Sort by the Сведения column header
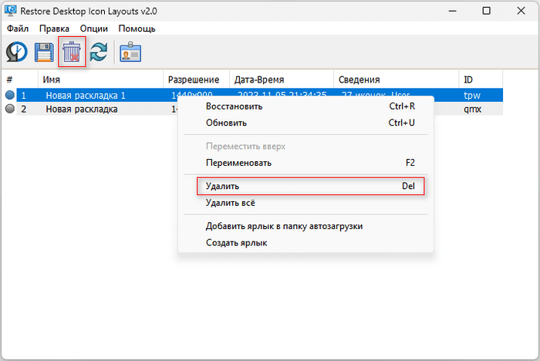Viewport: 540px width, 361px height. tap(396, 79)
